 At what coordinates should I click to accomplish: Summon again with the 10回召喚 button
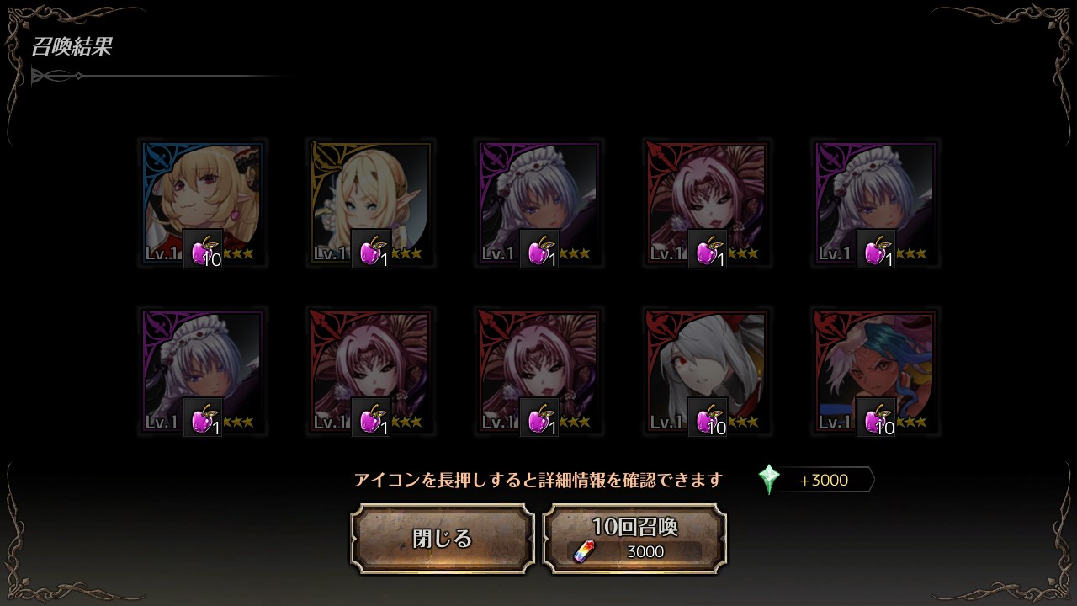[634, 539]
